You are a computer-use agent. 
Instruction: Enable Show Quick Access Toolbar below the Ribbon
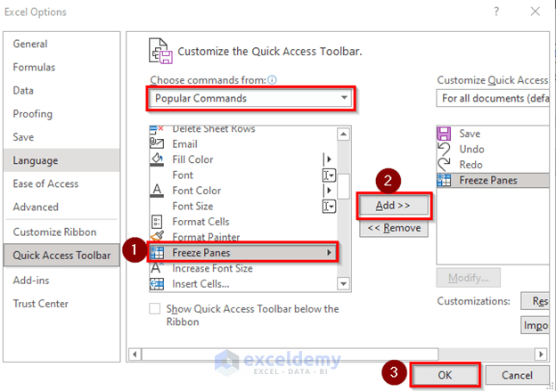pyautogui.click(x=156, y=309)
